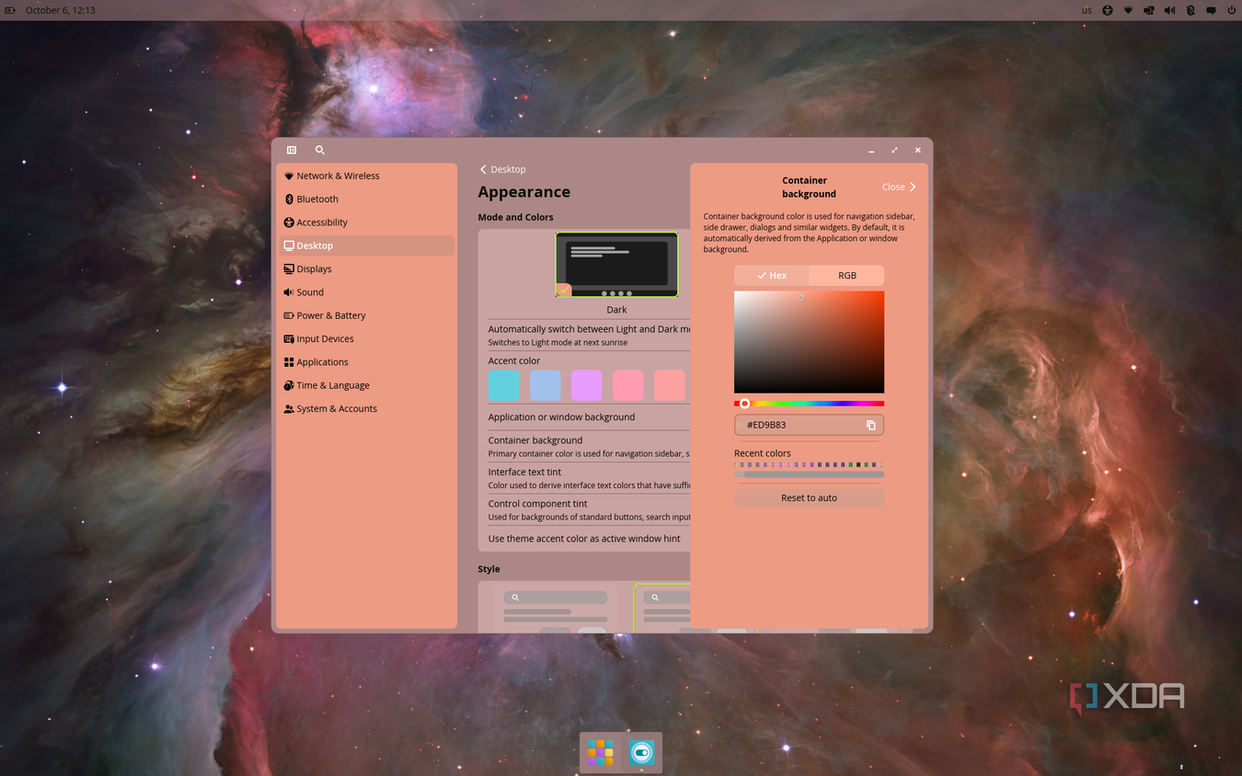Click the US keyboard layout indicator
This screenshot has height=776, width=1242.
(x=1087, y=10)
